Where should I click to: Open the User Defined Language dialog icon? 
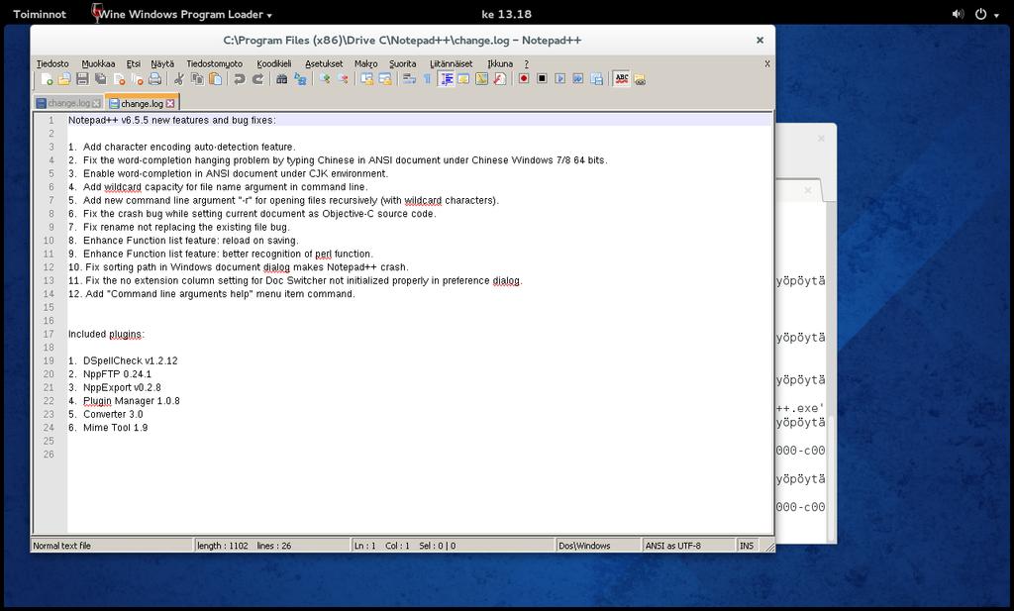pyautogui.click(x=463, y=79)
